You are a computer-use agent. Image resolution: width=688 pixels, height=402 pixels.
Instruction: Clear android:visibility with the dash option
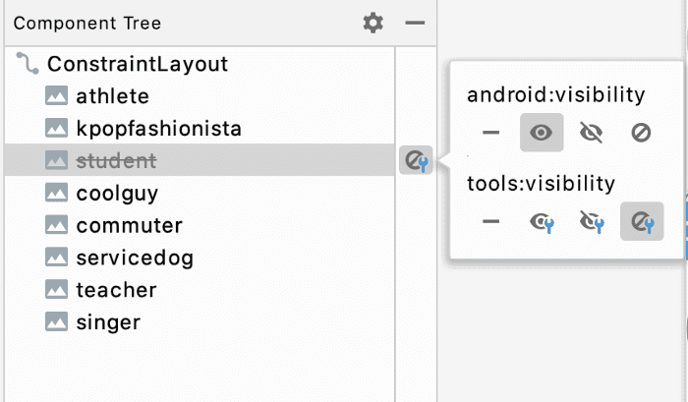click(491, 133)
